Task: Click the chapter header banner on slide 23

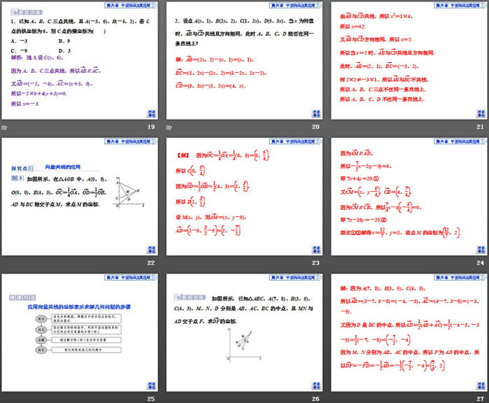Action: click(295, 141)
